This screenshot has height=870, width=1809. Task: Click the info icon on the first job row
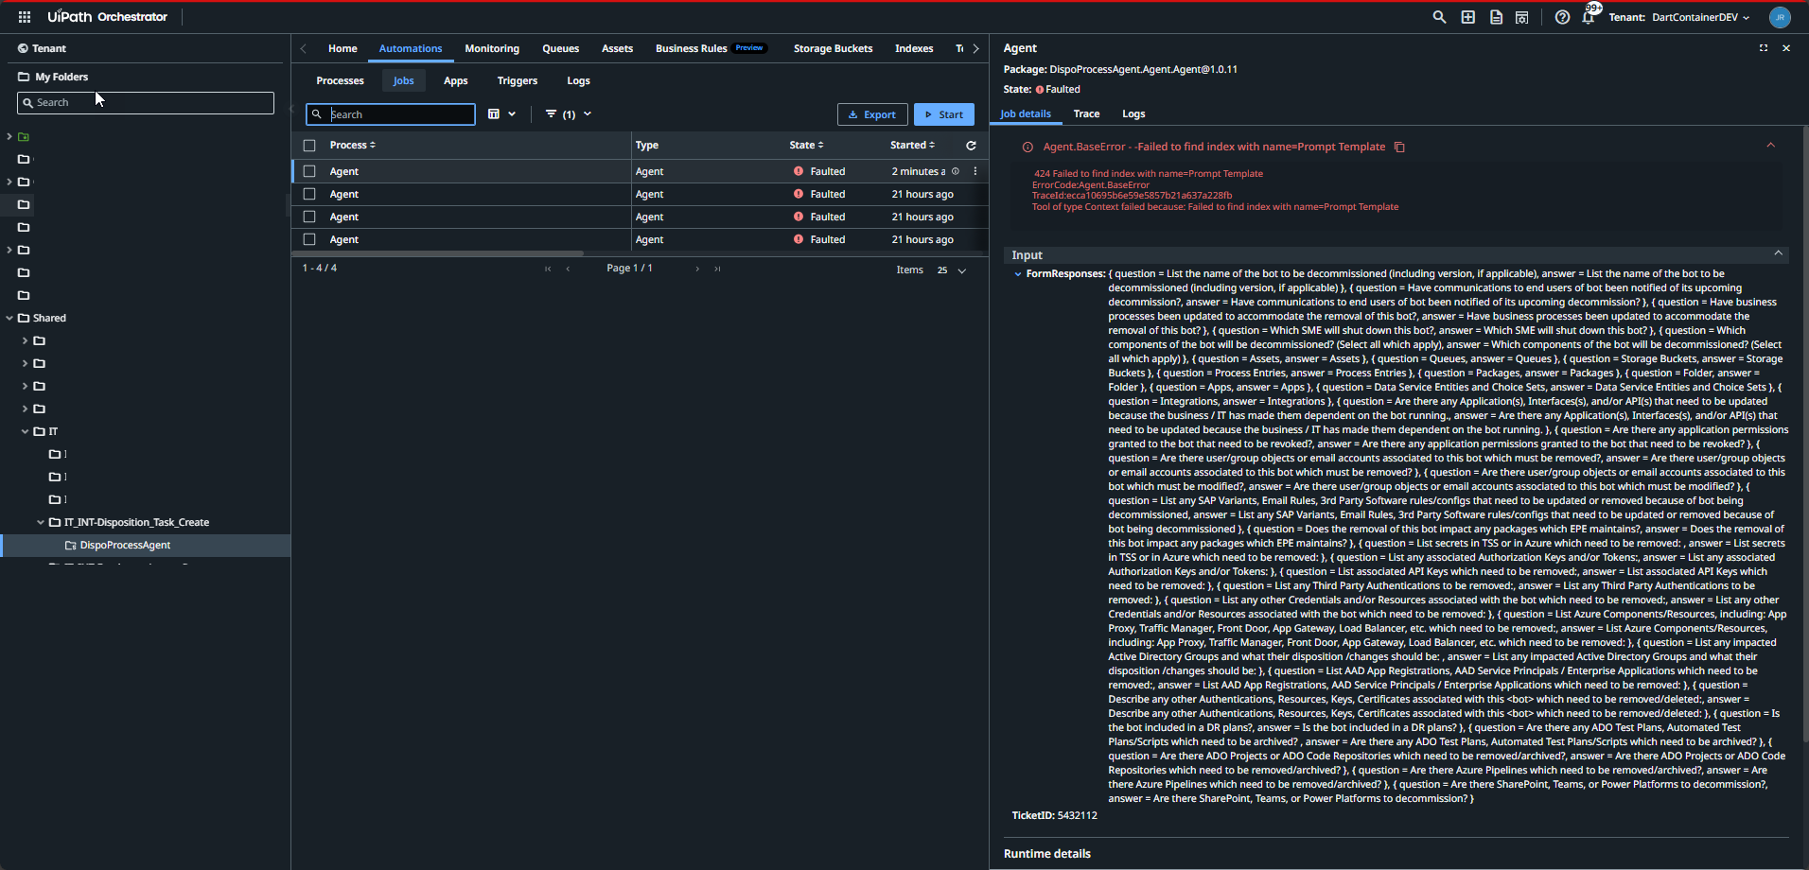tap(956, 171)
